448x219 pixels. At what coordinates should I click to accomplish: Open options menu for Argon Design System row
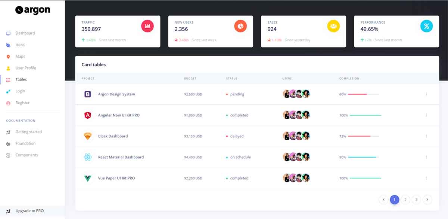coord(426,94)
